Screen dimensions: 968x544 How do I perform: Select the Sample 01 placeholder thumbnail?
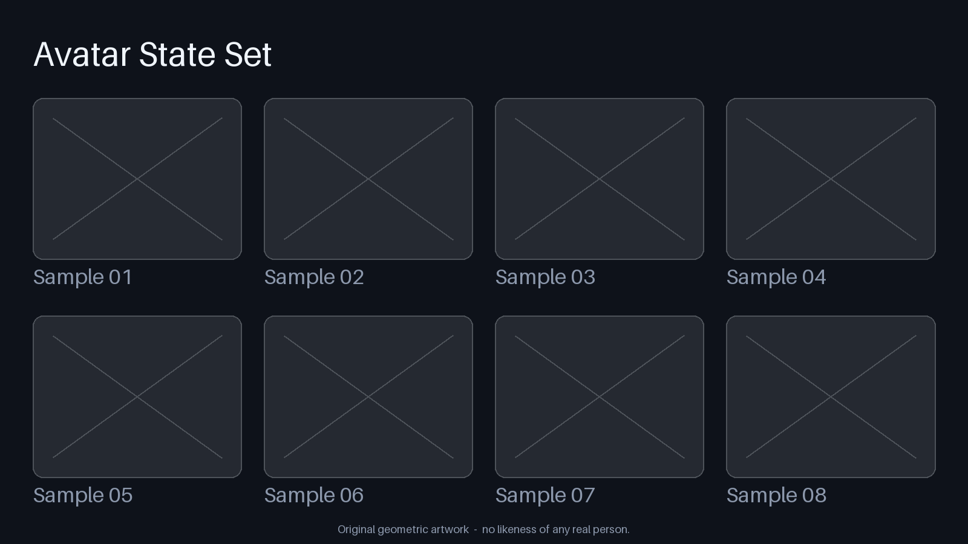[x=137, y=179]
